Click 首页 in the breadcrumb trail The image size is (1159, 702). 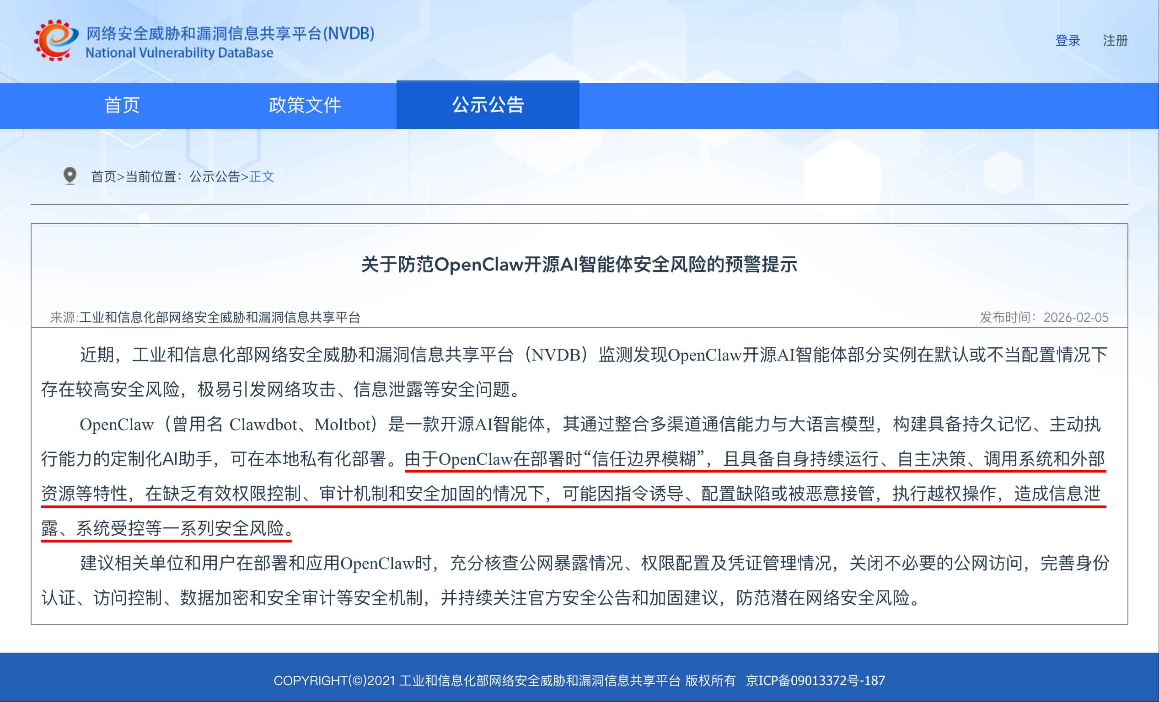click(x=103, y=177)
